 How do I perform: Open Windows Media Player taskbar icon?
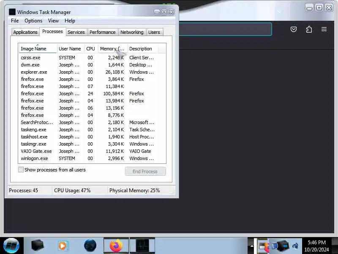pyautogui.click(x=63, y=246)
